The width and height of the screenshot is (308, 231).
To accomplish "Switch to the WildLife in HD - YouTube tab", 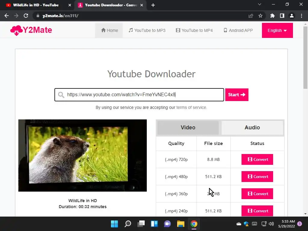I will pos(37,5).
